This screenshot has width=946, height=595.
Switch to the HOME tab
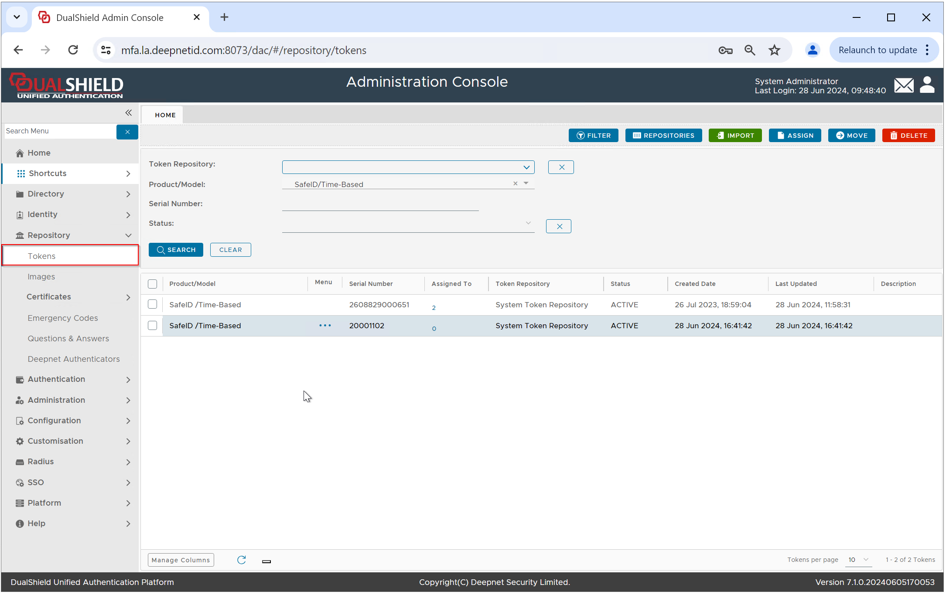coord(165,115)
